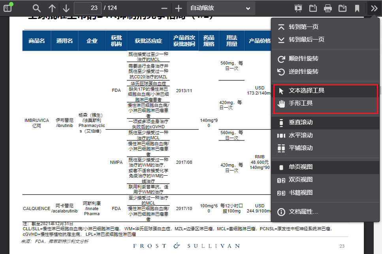This screenshot has width=382, height=254.
Task: Open the 自动缩放 zoom dropdown
Action: 221,8
